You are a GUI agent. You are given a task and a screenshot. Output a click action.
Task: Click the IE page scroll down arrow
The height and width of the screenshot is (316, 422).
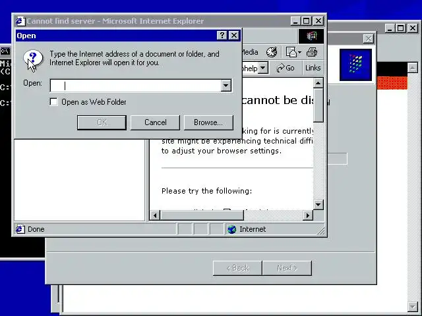click(x=318, y=205)
